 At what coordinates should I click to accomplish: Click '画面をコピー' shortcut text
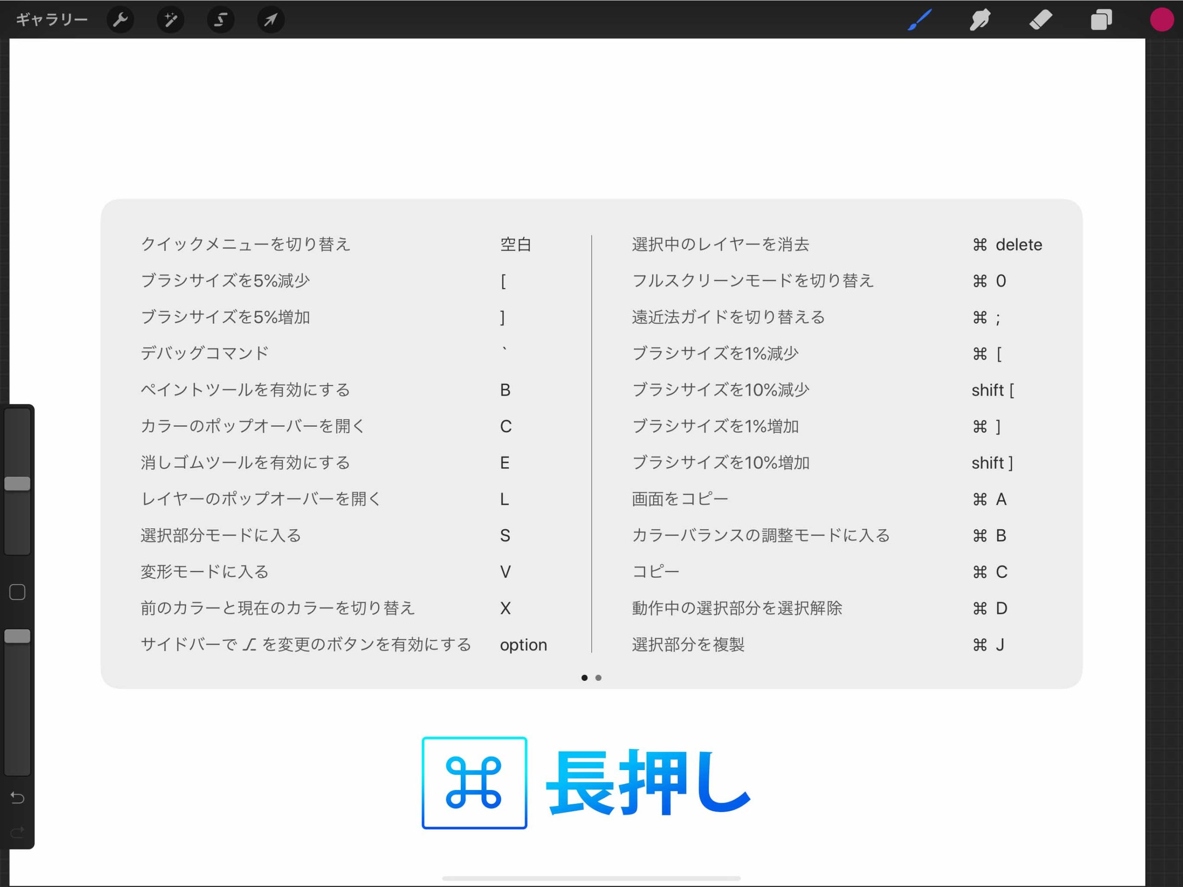pyautogui.click(x=680, y=499)
